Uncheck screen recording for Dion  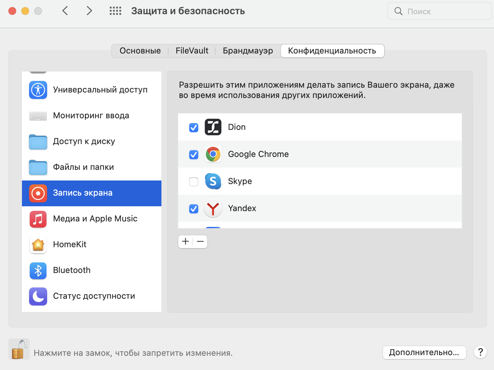[194, 128]
